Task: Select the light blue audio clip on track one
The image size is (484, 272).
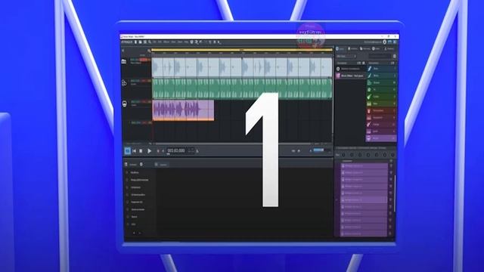Action: click(242, 67)
